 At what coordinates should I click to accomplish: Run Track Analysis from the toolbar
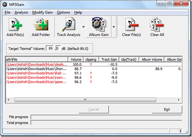tap(69, 27)
